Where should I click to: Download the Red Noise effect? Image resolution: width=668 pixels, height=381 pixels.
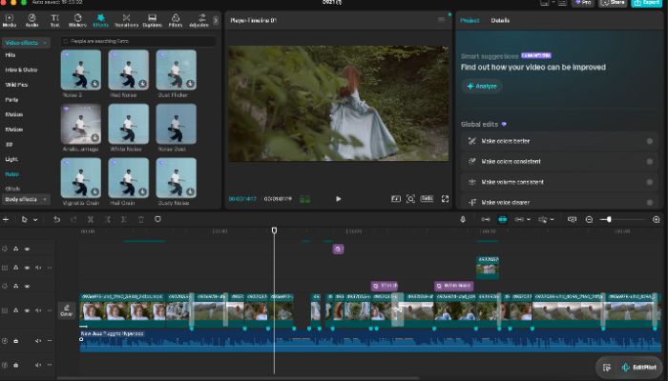[143, 84]
